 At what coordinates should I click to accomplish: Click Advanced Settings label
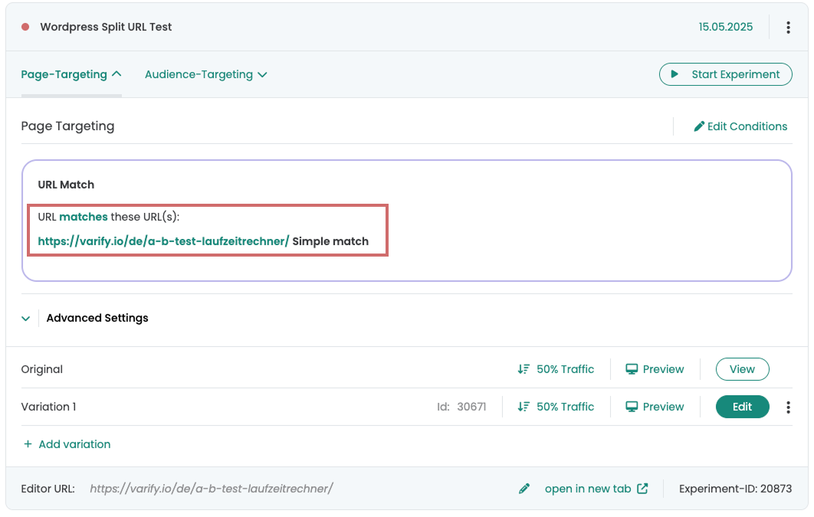[97, 318]
